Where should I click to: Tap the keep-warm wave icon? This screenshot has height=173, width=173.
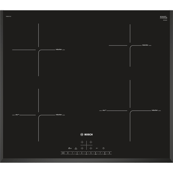tap(97, 148)
